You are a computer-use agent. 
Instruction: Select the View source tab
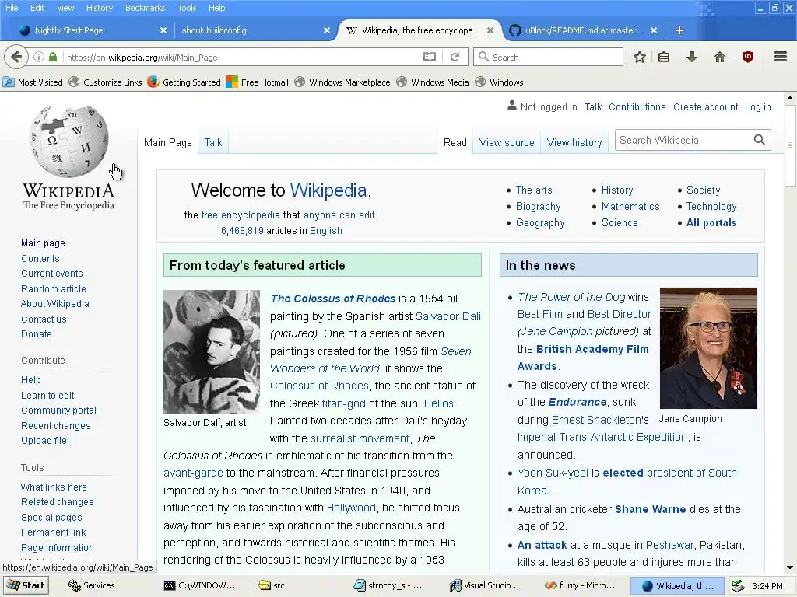507,143
